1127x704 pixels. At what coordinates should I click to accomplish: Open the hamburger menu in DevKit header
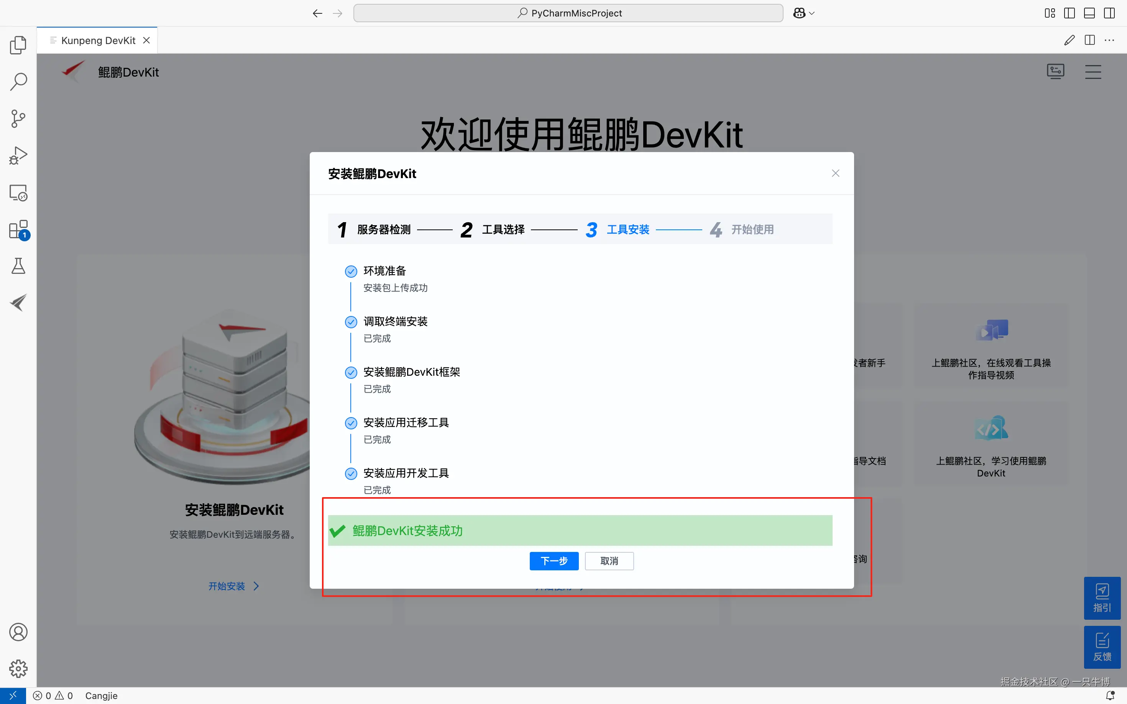click(1092, 72)
